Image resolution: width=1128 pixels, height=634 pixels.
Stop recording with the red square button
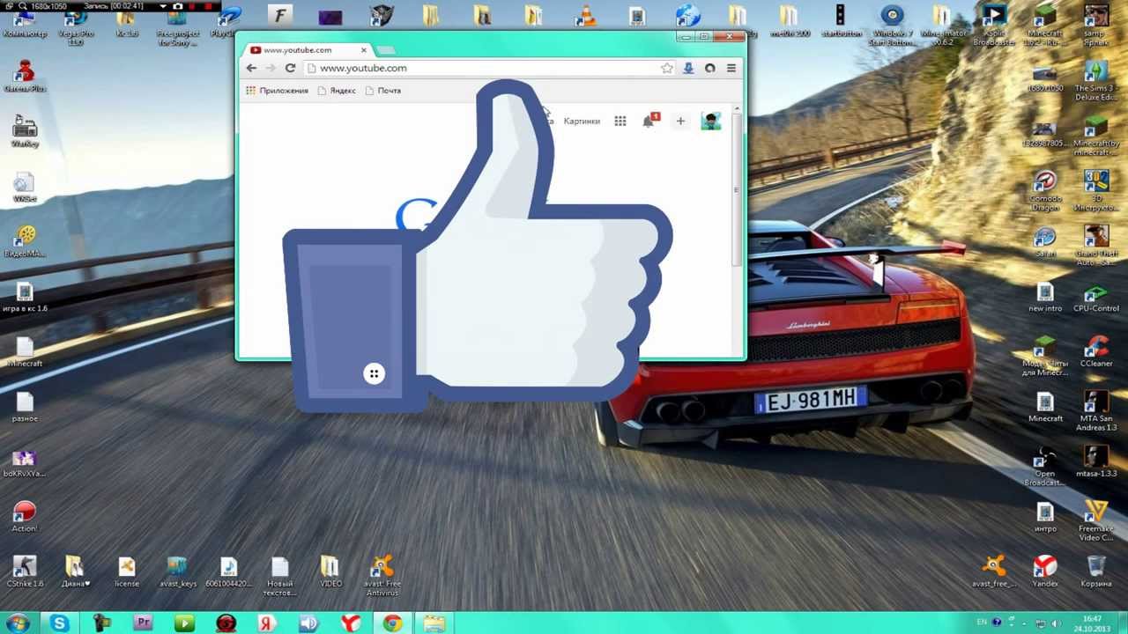209,6
